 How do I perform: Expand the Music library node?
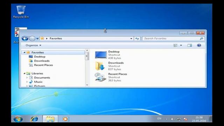click(27, 82)
